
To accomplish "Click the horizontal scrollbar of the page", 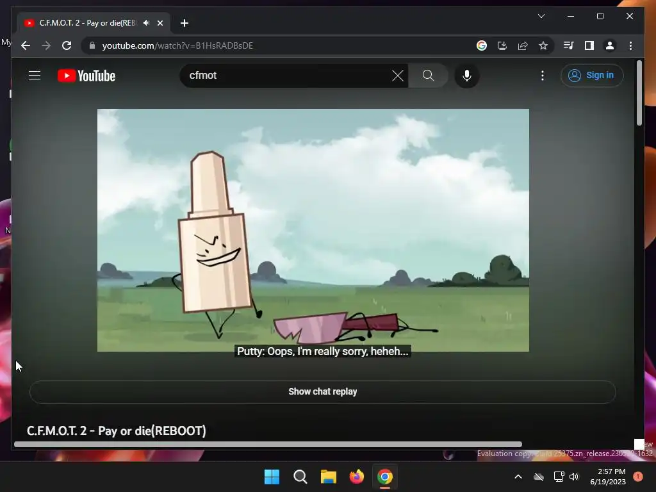I will (268, 445).
